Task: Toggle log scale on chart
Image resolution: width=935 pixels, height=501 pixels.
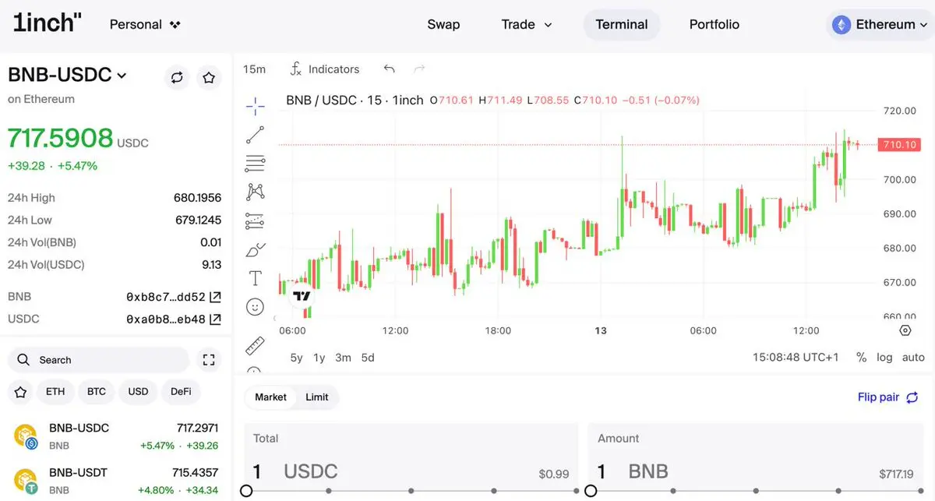Action: click(x=884, y=358)
